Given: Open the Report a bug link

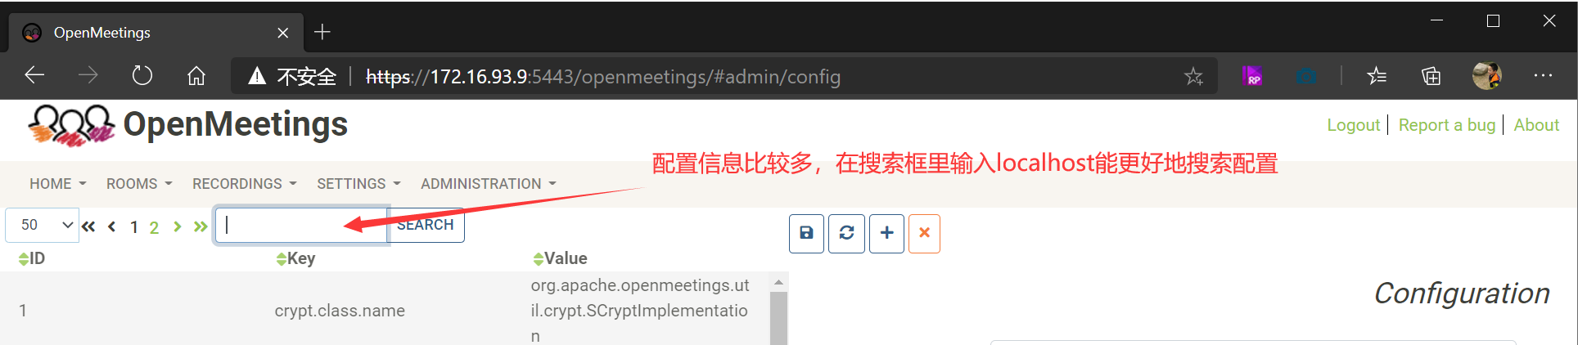Looking at the screenshot, I should pos(1446,125).
